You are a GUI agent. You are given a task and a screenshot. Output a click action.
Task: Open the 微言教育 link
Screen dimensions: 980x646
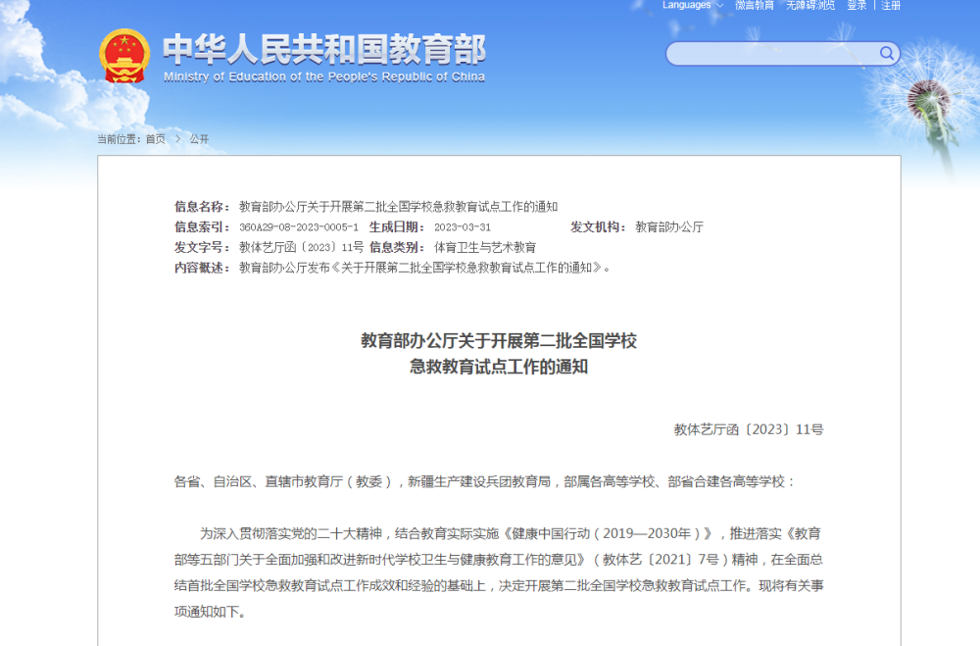(x=755, y=5)
